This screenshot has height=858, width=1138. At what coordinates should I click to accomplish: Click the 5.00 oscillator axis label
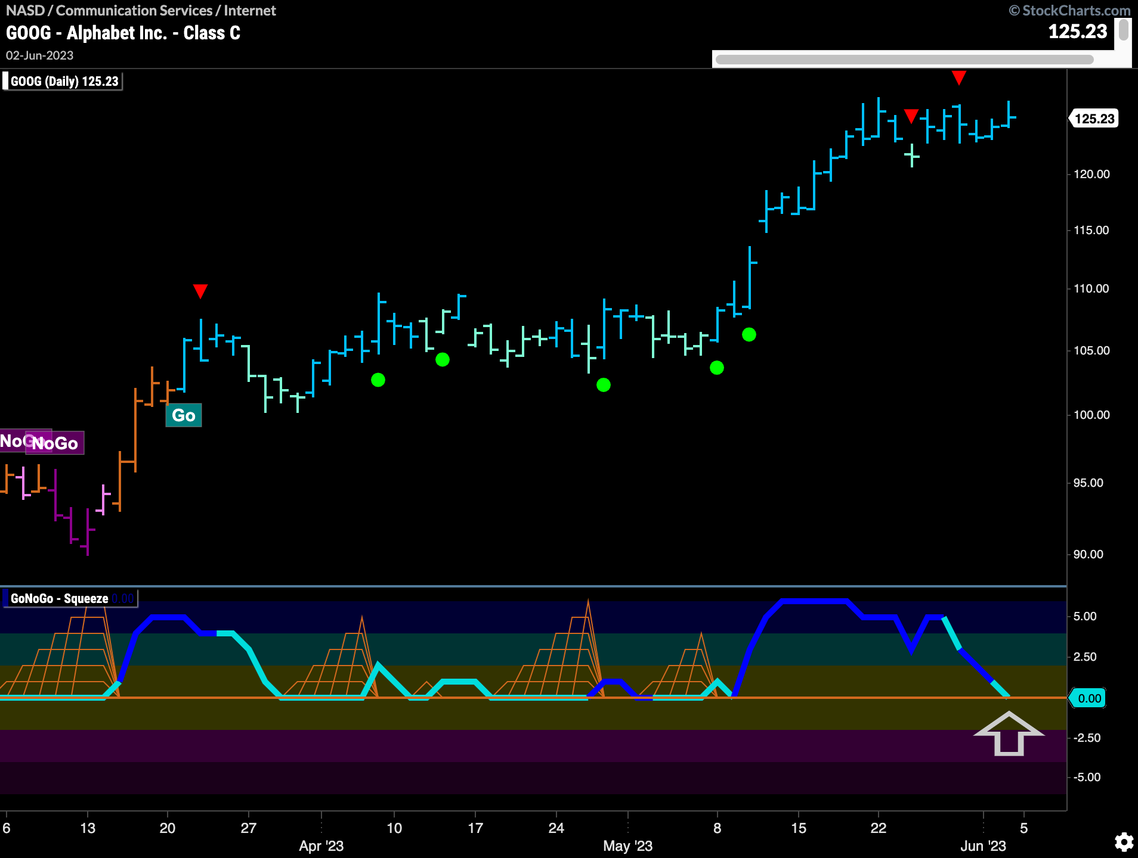pyautogui.click(x=1085, y=616)
